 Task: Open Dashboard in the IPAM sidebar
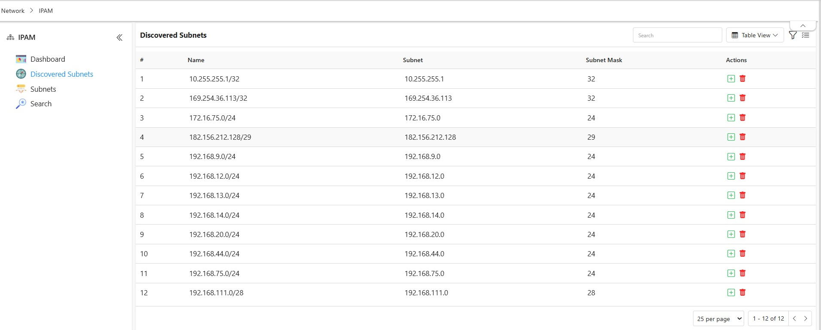tap(48, 59)
